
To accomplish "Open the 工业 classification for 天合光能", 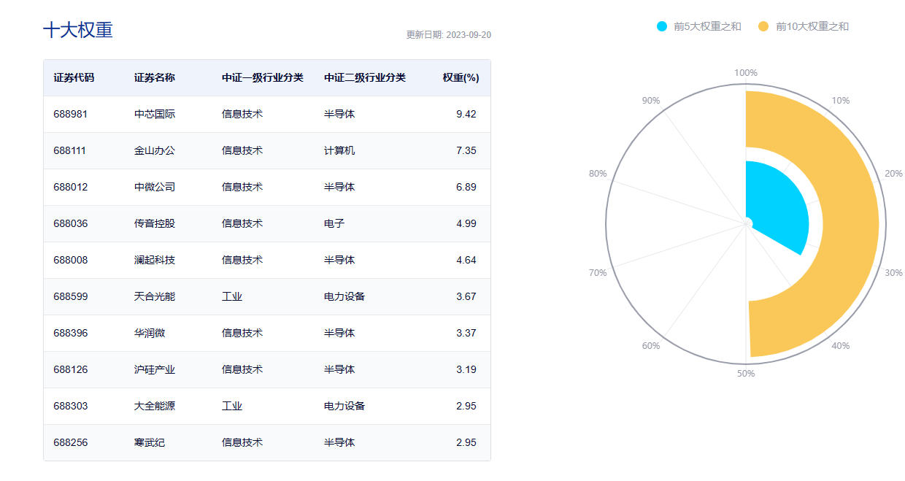I will (x=232, y=296).
